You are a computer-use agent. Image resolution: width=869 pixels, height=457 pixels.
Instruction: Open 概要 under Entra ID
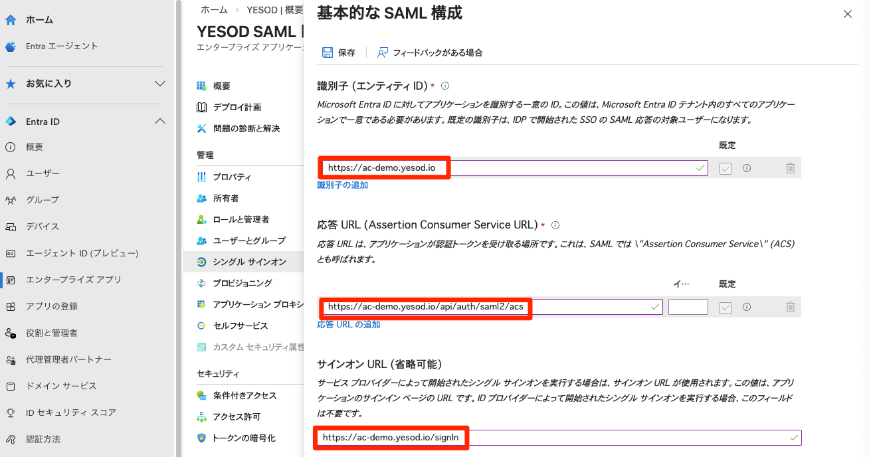click(35, 147)
